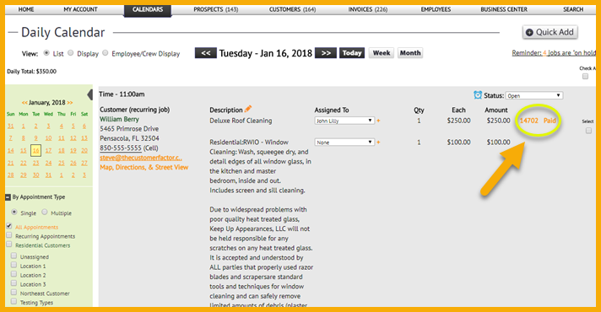Viewport: 601px width, 312px height.
Task: Select January 17 in mini calendar
Action: 48,150
